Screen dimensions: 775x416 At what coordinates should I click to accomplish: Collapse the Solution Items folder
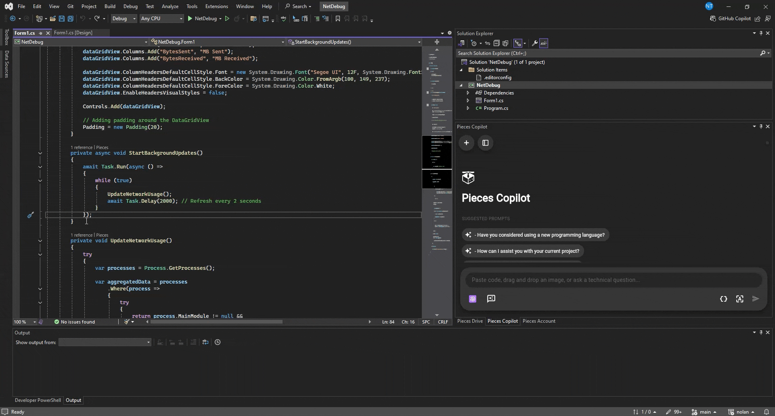461,70
